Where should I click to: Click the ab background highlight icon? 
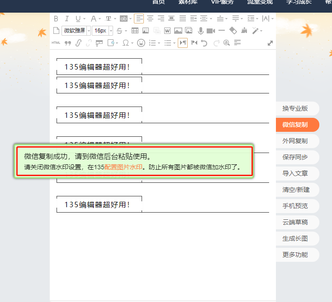[123, 19]
